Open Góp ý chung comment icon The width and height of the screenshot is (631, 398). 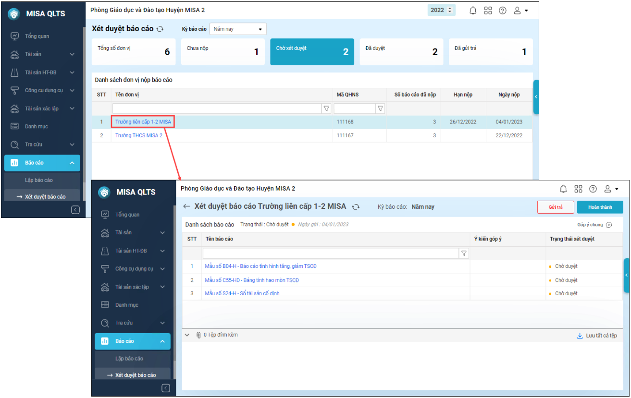point(609,225)
